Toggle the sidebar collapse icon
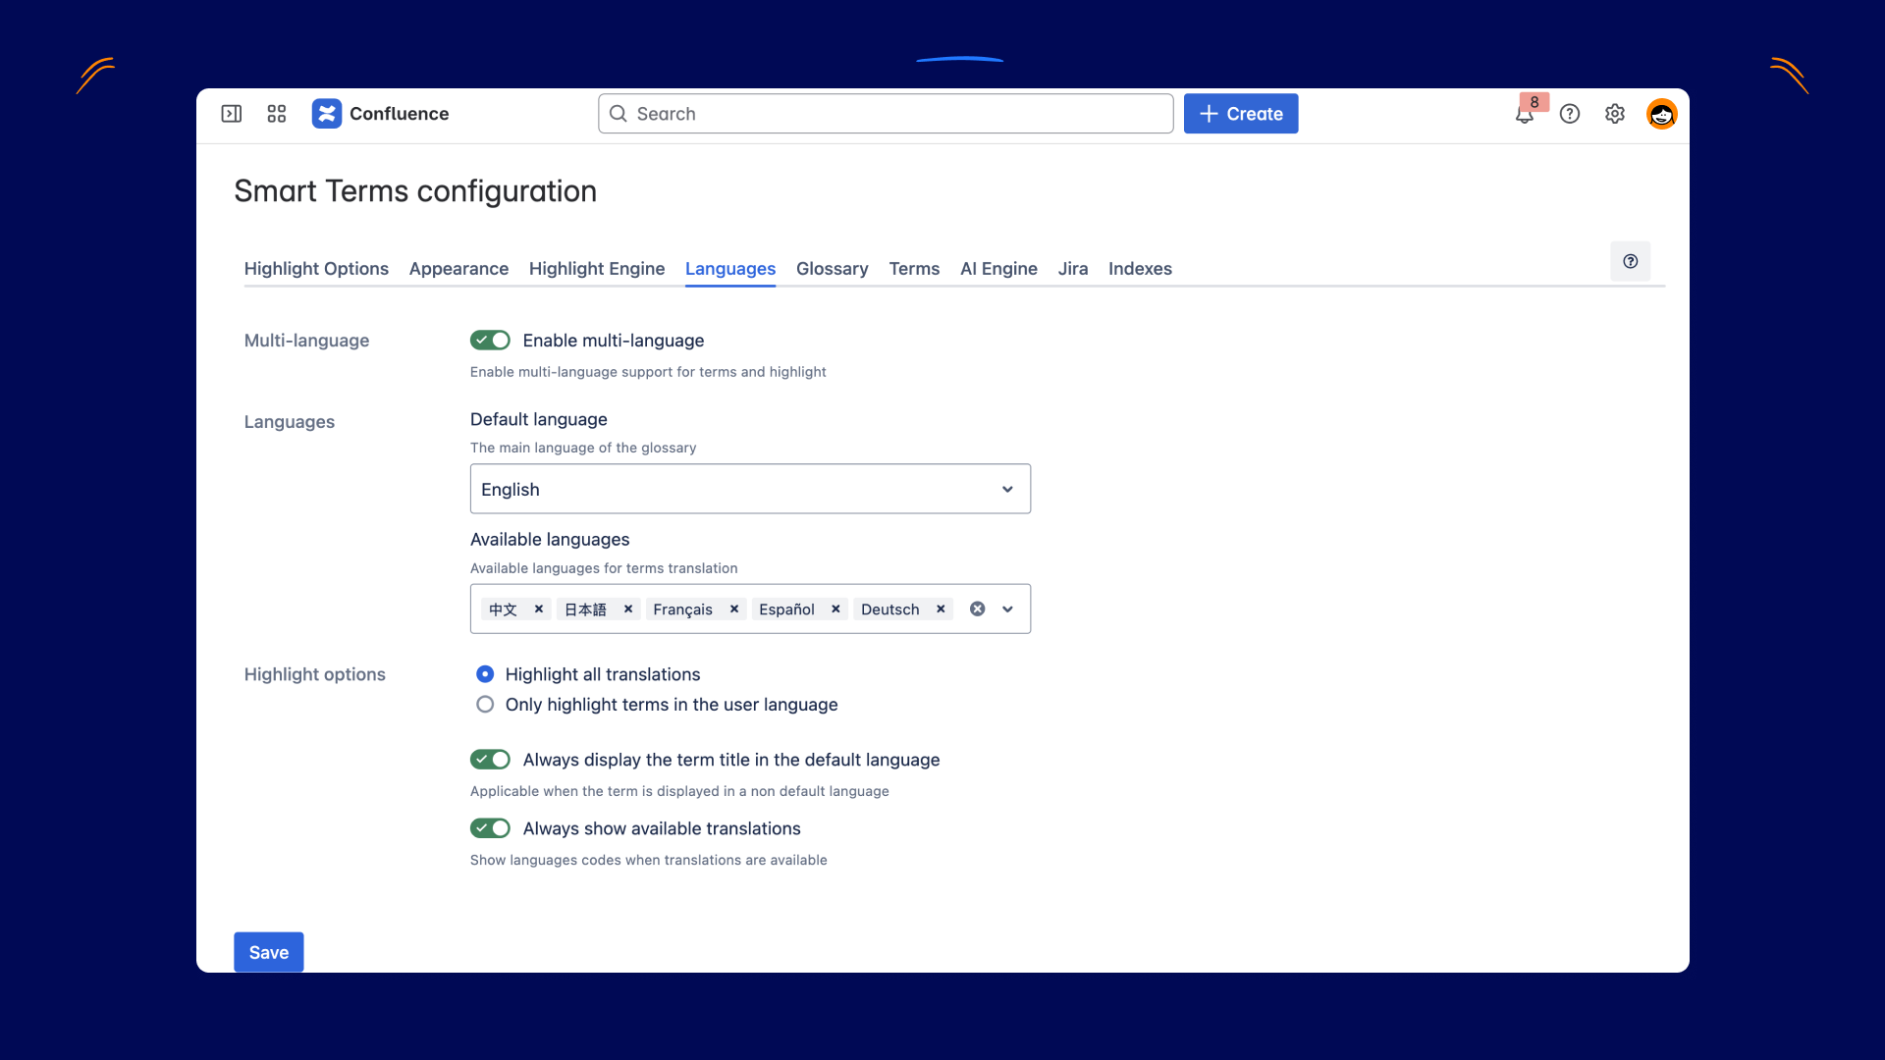 [x=232, y=114]
